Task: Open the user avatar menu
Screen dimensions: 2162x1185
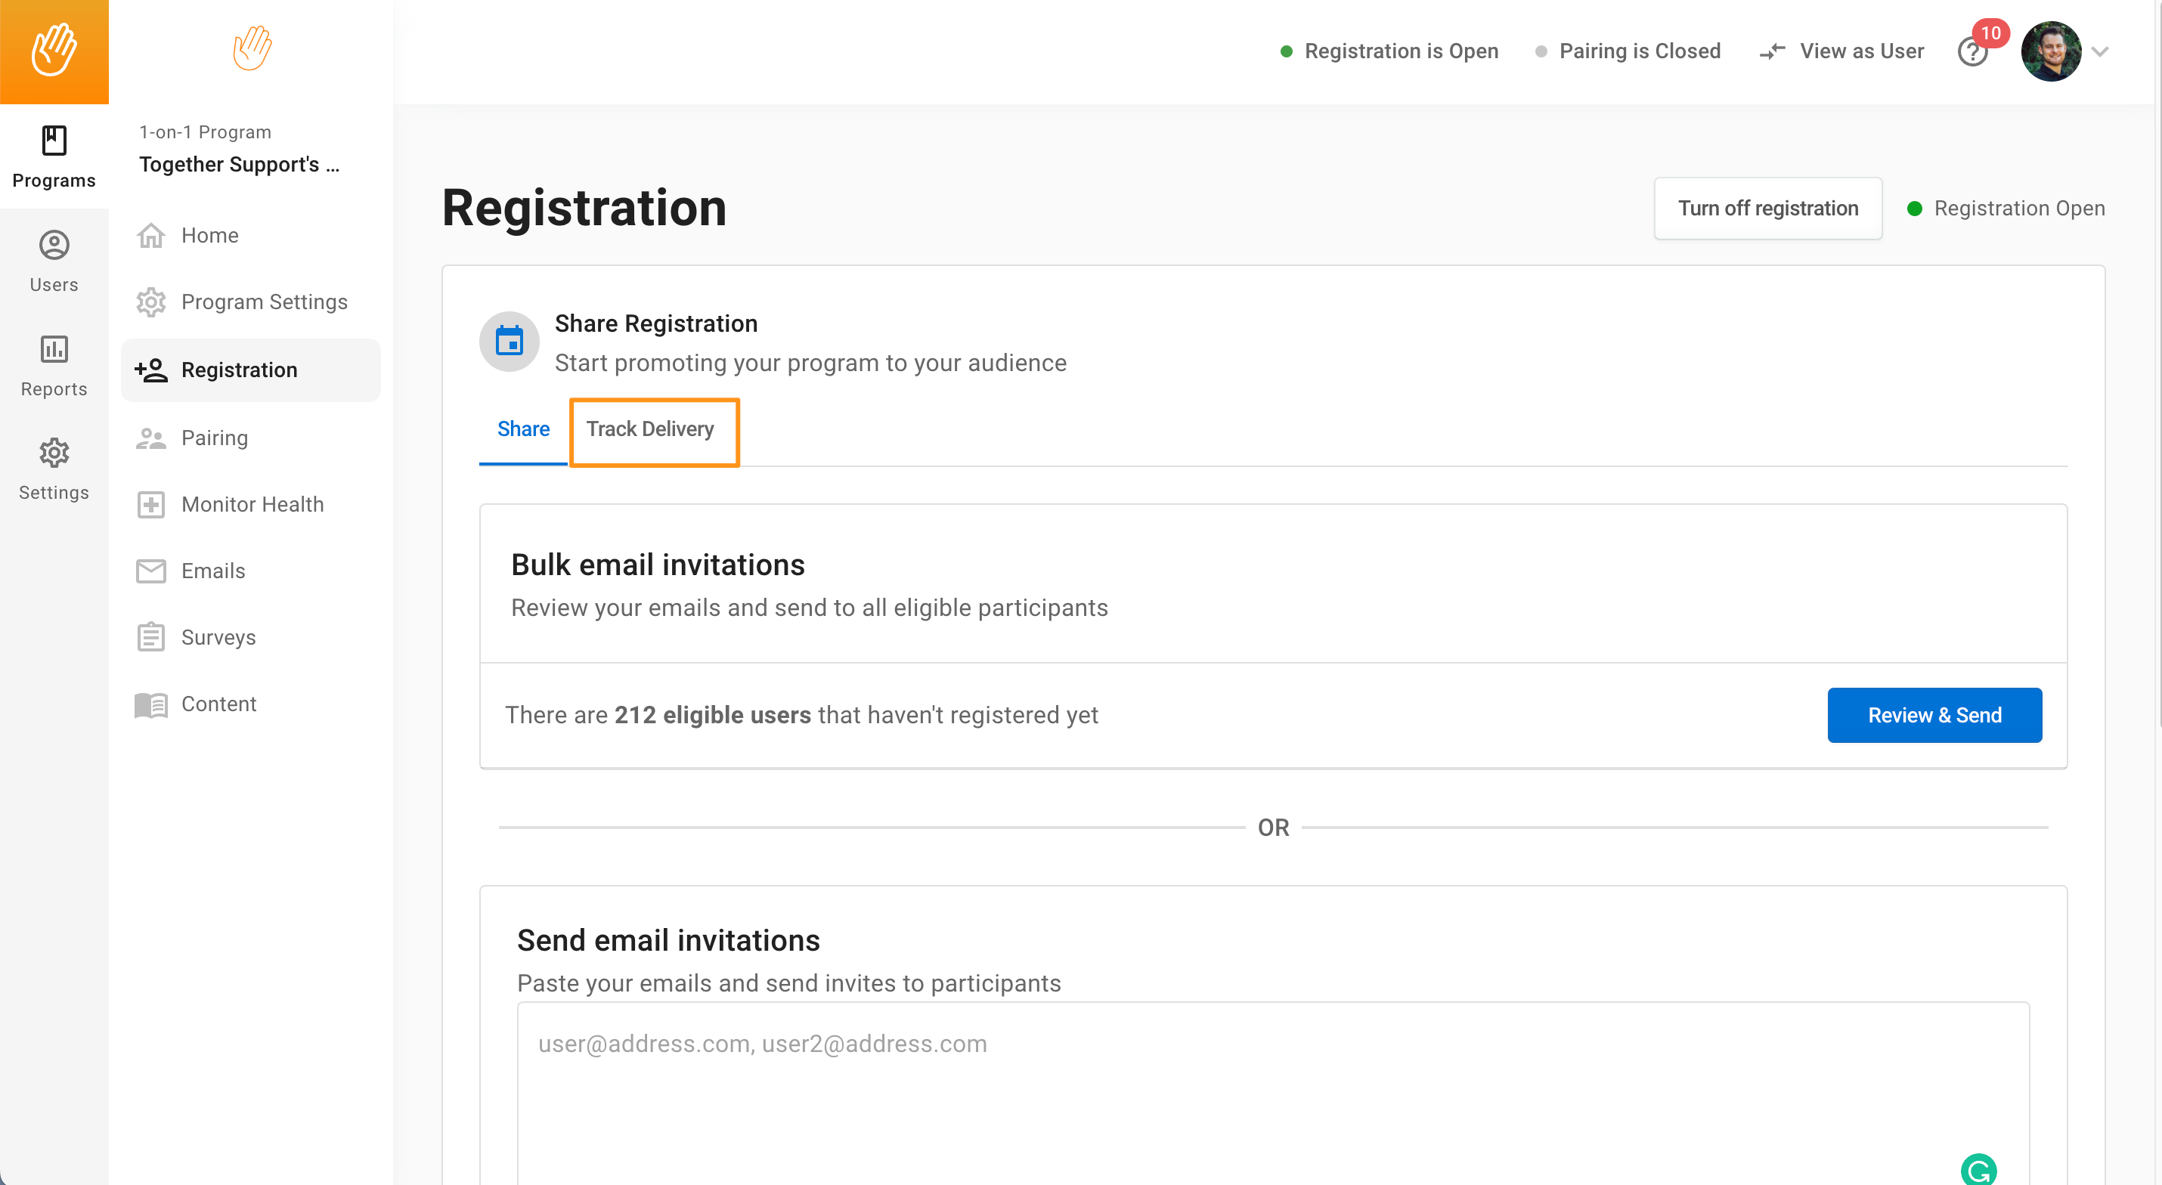Action: point(2050,51)
